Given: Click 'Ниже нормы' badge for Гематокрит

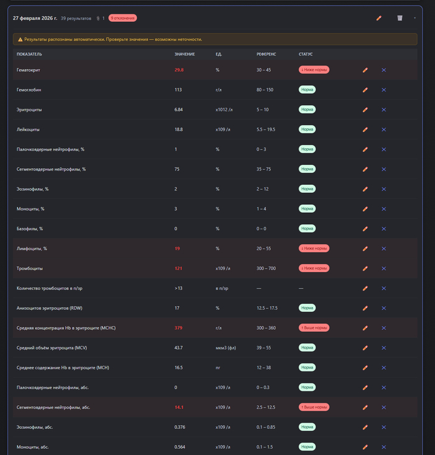Looking at the screenshot, I should coord(313,70).
